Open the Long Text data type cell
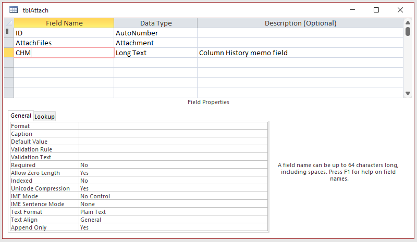 155,53
